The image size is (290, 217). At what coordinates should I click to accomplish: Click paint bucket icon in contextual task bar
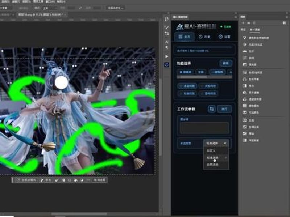pos(76,180)
